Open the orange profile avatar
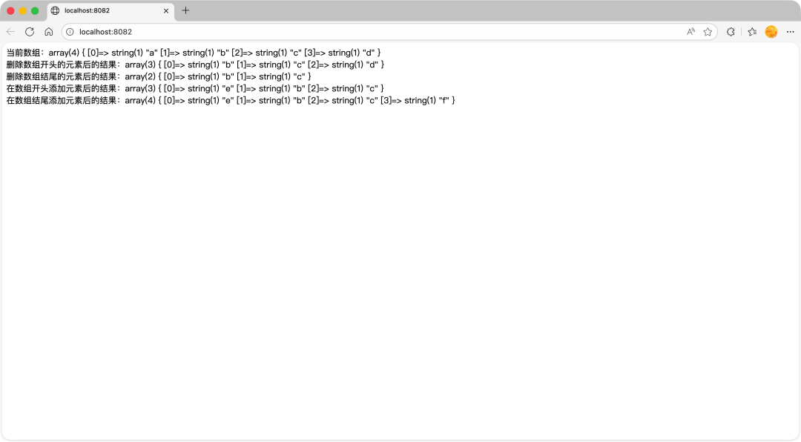The width and height of the screenshot is (801, 442). click(x=771, y=32)
